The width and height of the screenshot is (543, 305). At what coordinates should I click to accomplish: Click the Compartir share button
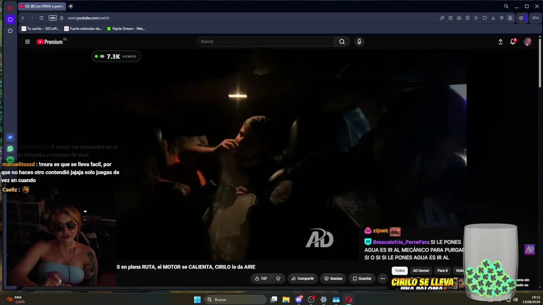pos(302,278)
